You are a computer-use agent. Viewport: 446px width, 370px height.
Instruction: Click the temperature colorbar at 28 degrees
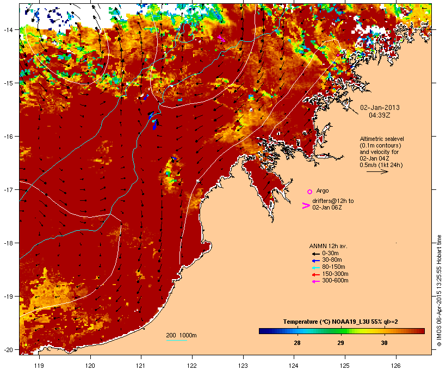click(x=297, y=331)
